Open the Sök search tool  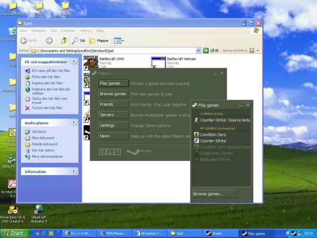tap(79, 41)
